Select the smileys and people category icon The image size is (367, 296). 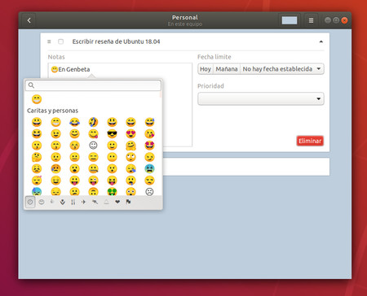click(x=42, y=202)
